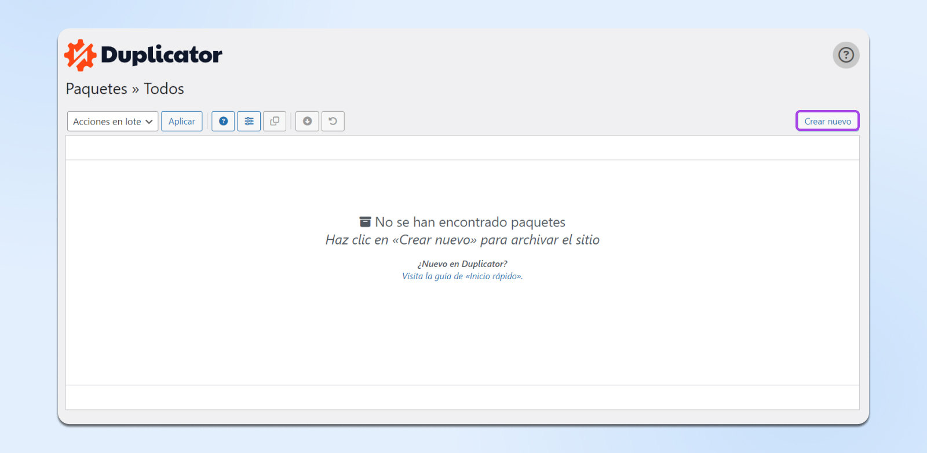Click the Todos breadcrumb text
This screenshot has width=927, height=453.
point(164,89)
